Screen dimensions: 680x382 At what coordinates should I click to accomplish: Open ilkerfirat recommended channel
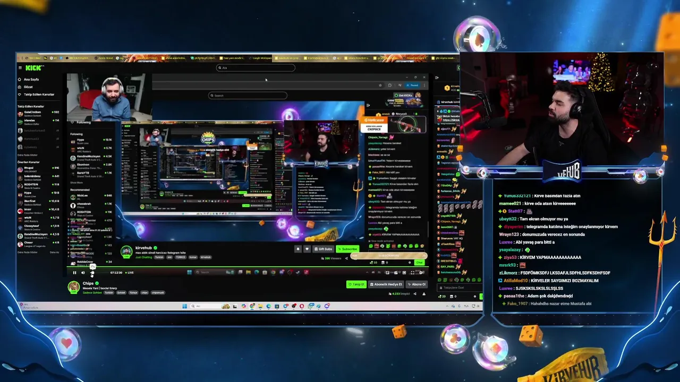click(x=38, y=202)
